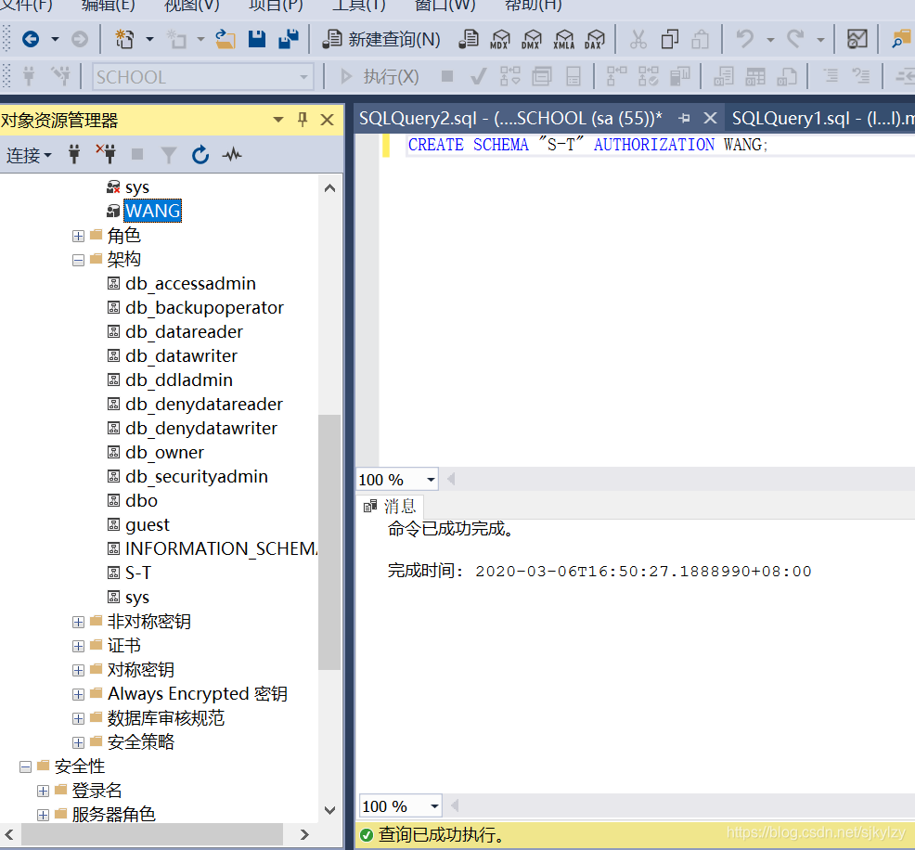Image resolution: width=915 pixels, height=850 pixels.
Task: Click the Save All toolbar icon
Action: pyautogui.click(x=288, y=39)
